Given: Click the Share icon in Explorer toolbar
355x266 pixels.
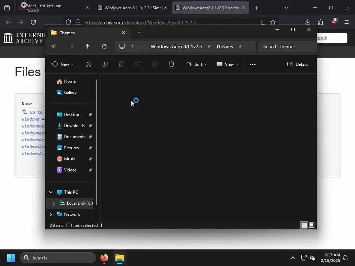Looking at the screenshot, I should coord(155,64).
